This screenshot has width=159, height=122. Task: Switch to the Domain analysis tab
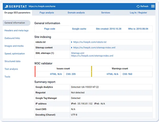(x=76, y=13)
